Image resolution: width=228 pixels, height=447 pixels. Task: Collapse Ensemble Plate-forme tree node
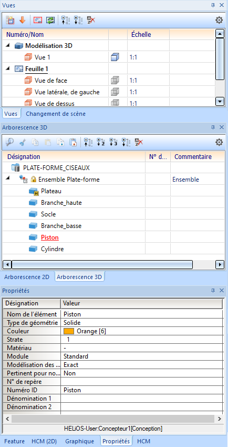point(8,178)
